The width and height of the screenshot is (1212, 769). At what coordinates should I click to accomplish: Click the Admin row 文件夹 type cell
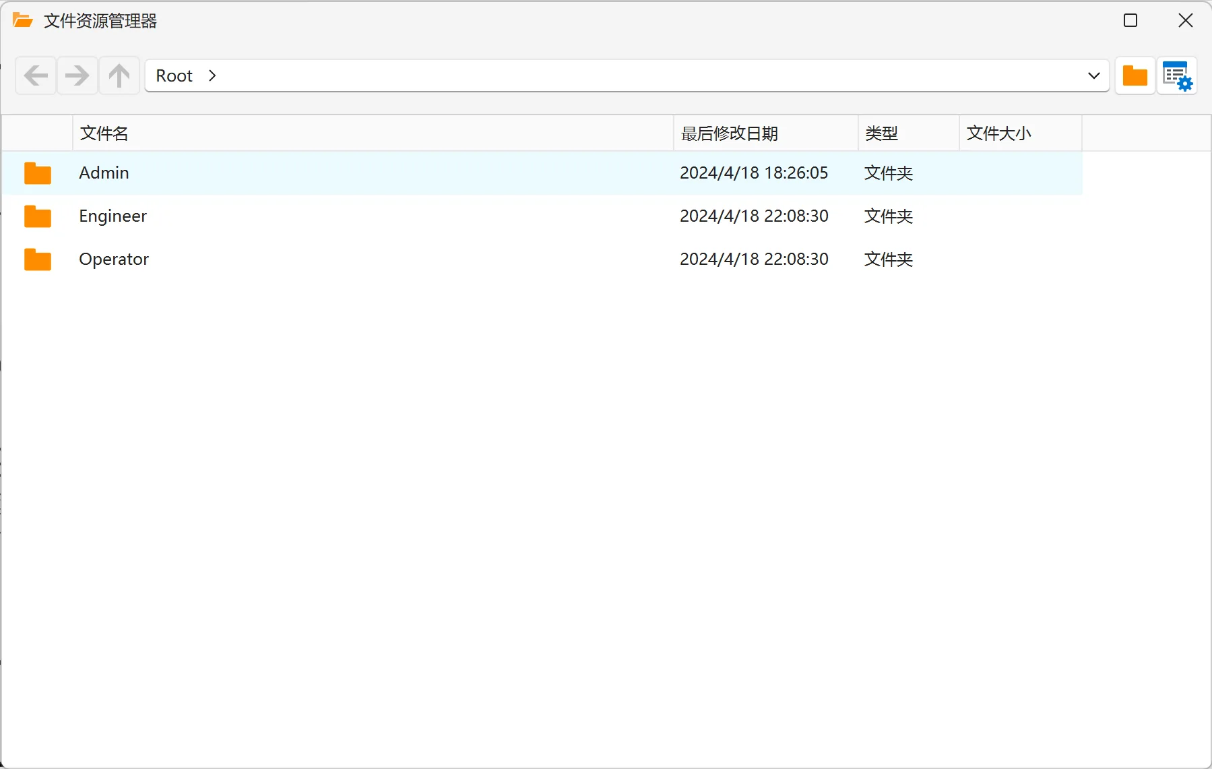[x=889, y=173]
